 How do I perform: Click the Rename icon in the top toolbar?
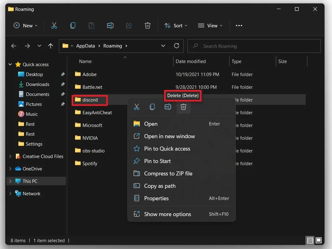click(x=110, y=25)
